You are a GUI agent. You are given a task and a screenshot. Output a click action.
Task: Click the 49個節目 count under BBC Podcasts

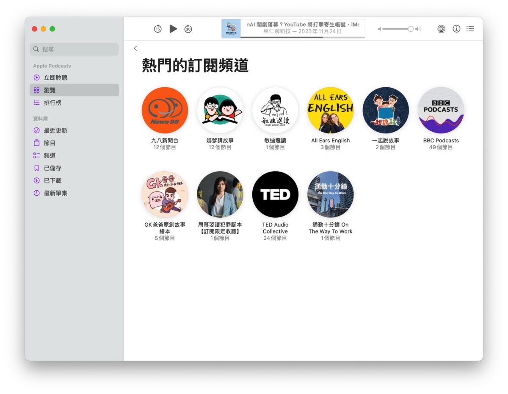pyautogui.click(x=441, y=147)
